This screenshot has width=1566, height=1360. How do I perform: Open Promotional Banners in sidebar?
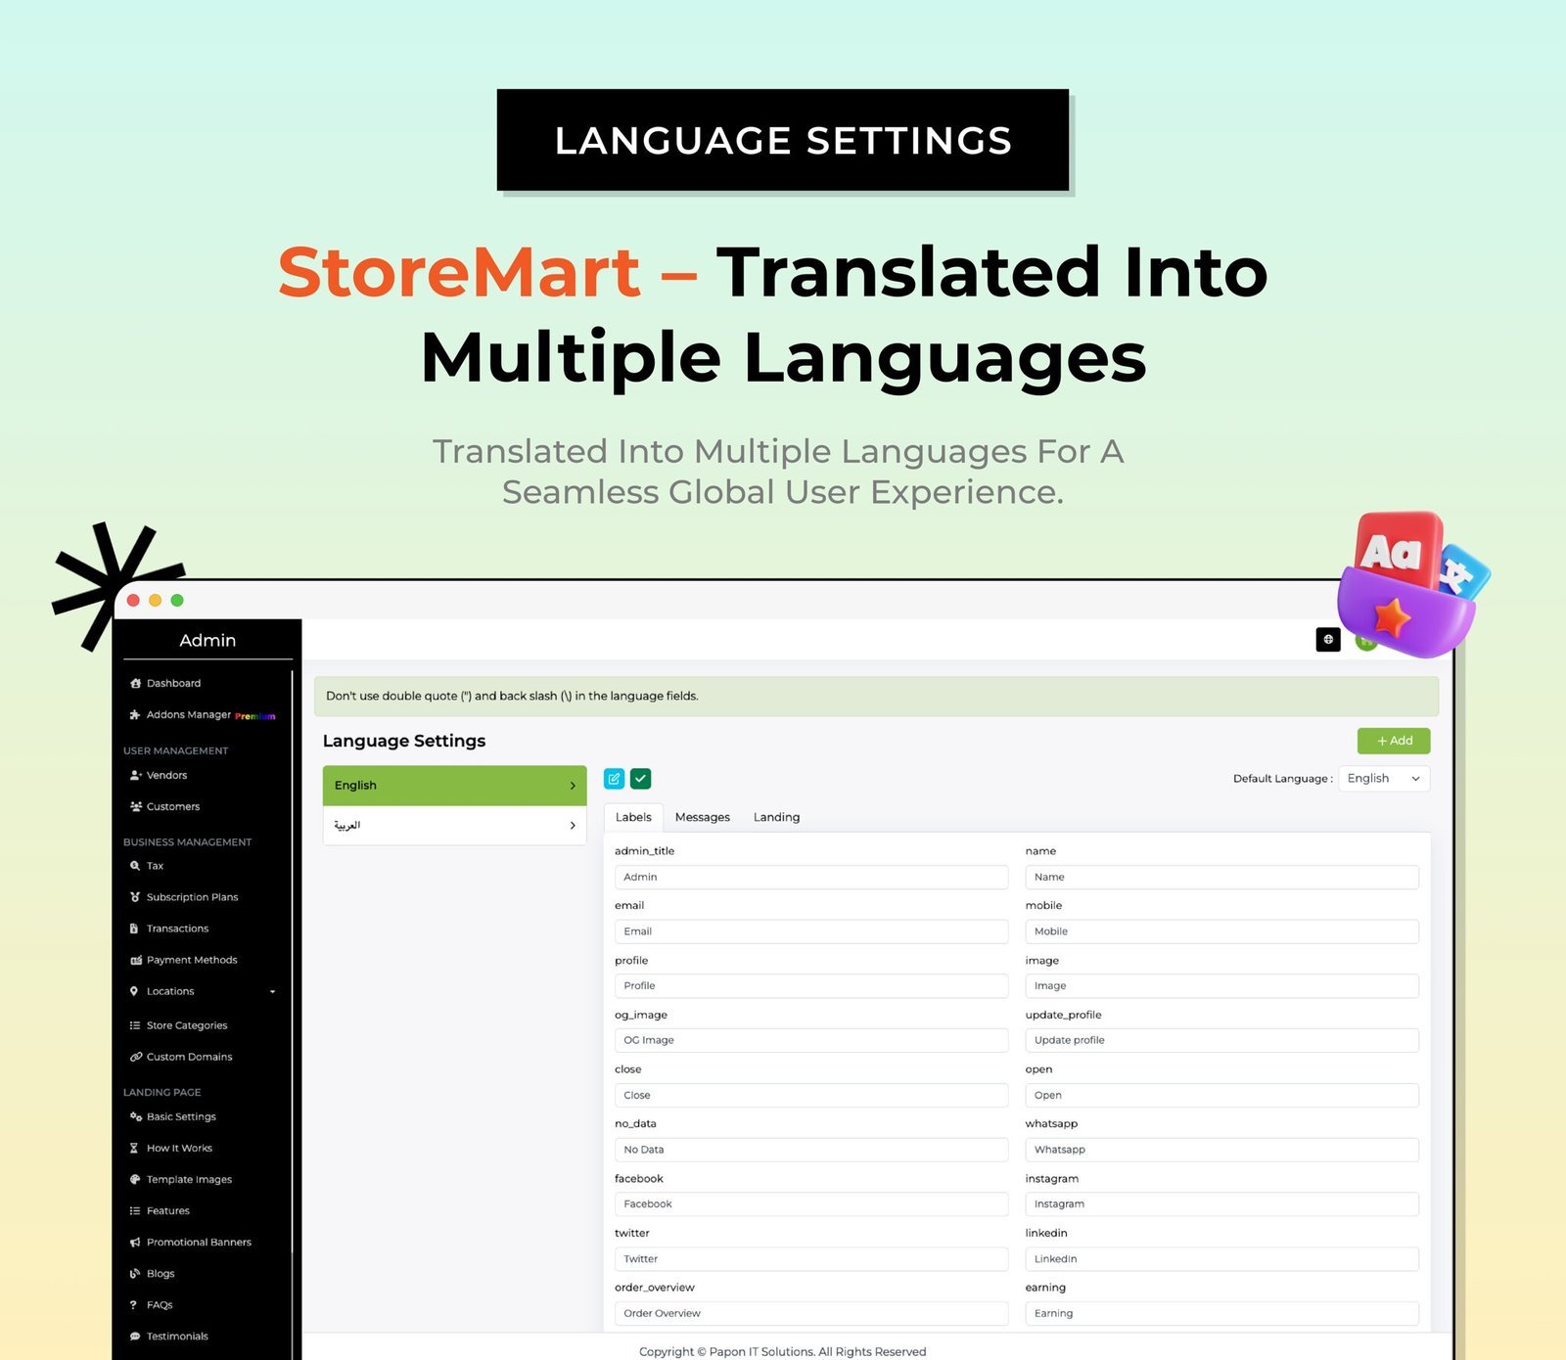199,1243
